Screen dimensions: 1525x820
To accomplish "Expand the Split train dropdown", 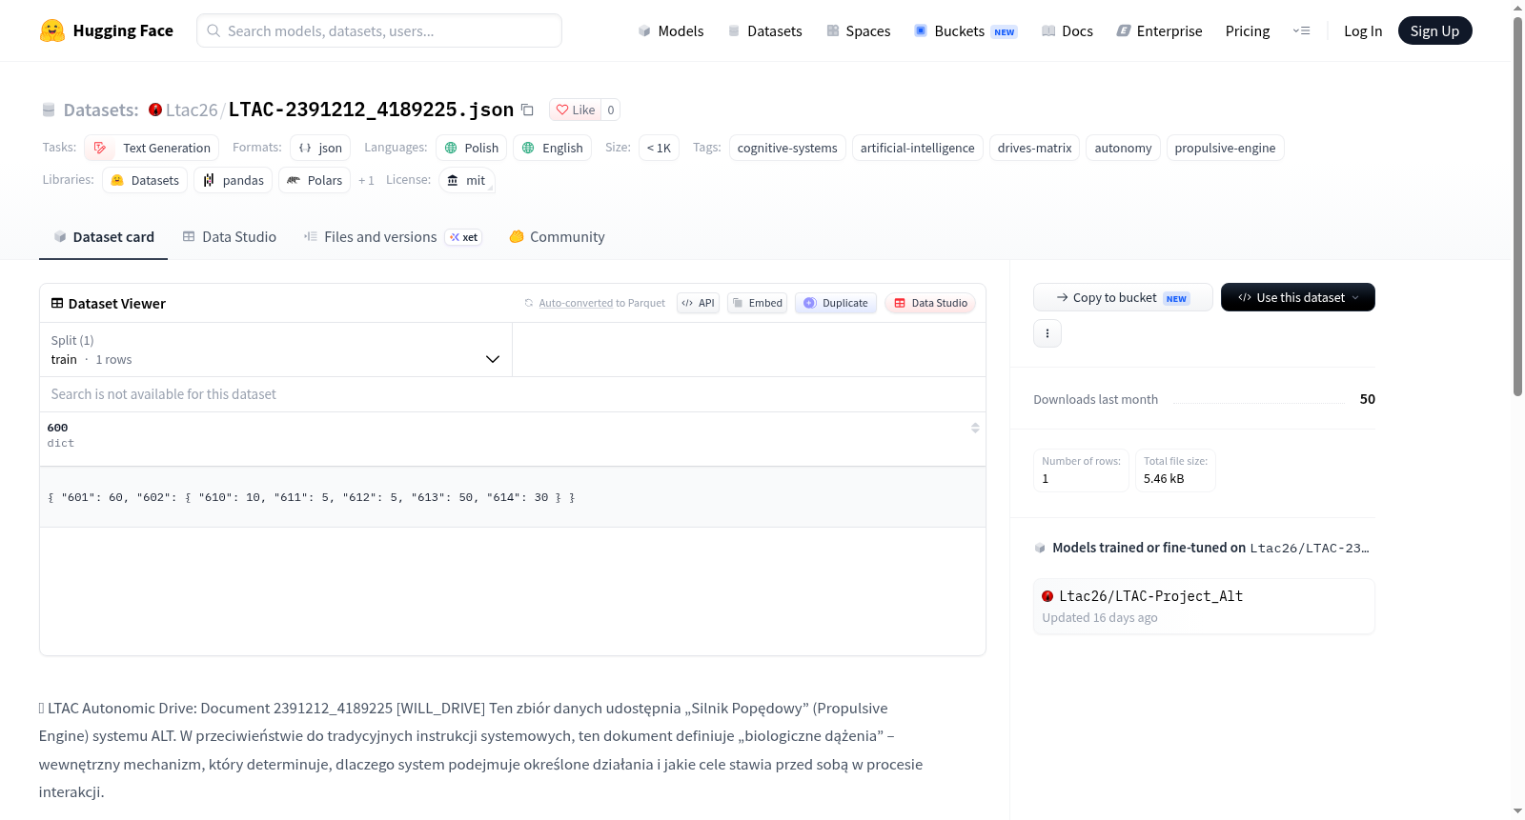I will (x=275, y=350).
